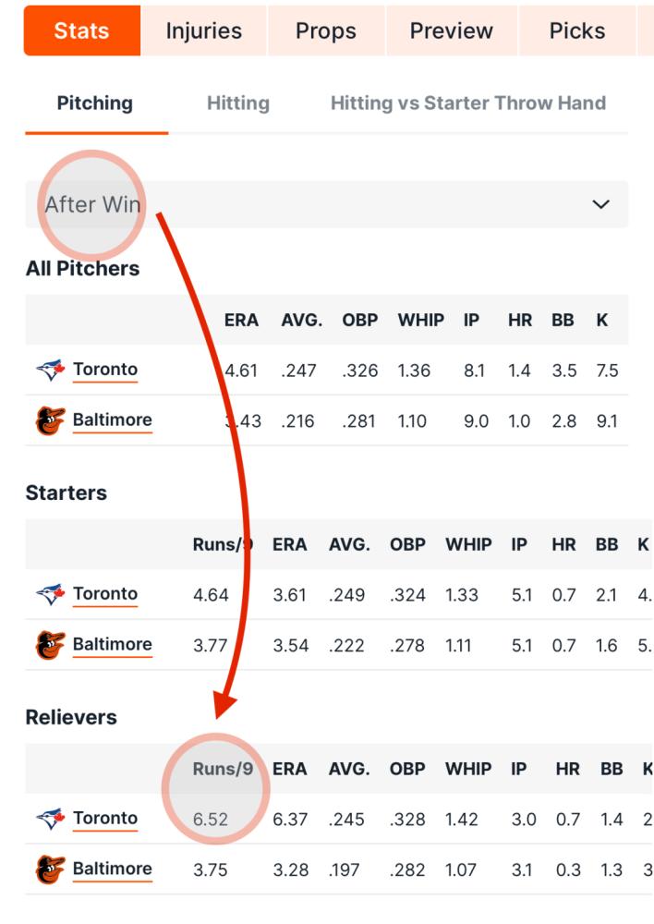Select the Stats tab

click(82, 30)
